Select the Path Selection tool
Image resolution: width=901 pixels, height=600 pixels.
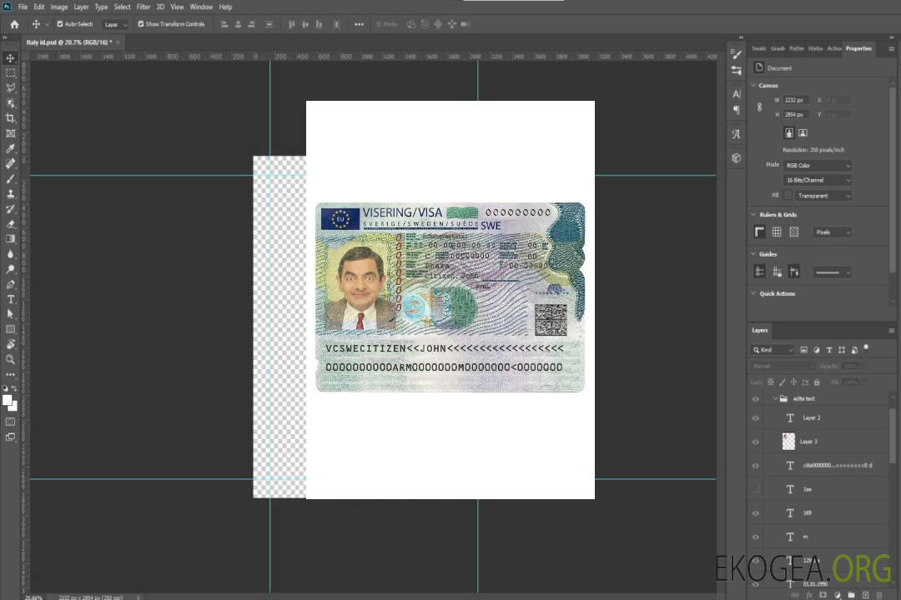coord(10,314)
